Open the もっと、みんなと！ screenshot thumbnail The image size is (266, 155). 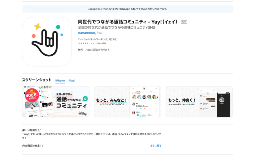(127, 102)
